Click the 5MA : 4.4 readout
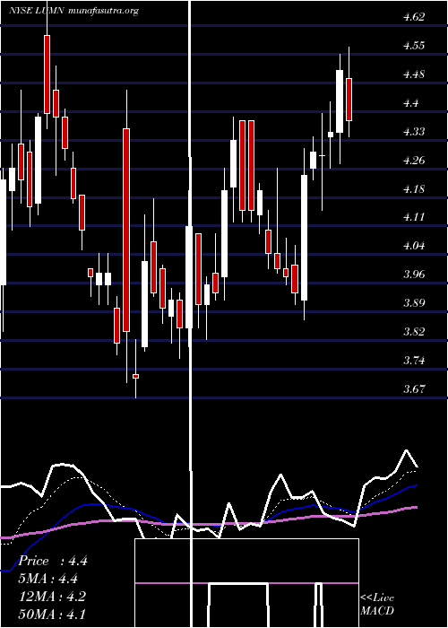Image resolution: width=448 pixels, height=628 pixels. 48,579
